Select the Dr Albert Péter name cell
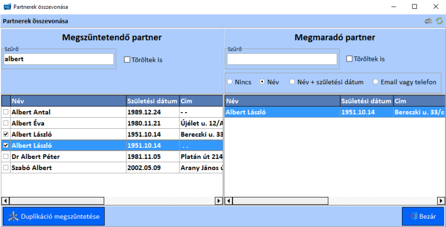Viewport: 446px width, 227px height. point(68,157)
